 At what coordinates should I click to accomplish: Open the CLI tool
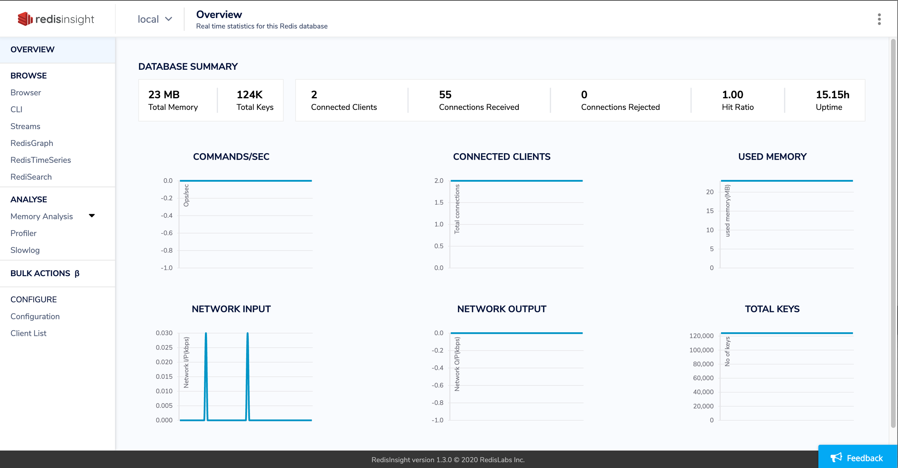tap(16, 109)
